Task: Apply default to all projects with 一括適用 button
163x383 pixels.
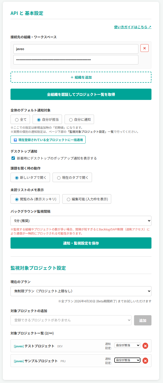Action: 48,140
